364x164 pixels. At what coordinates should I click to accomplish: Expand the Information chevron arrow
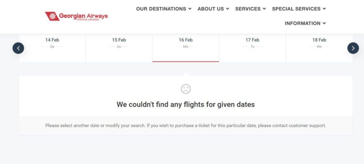[x=324, y=23]
